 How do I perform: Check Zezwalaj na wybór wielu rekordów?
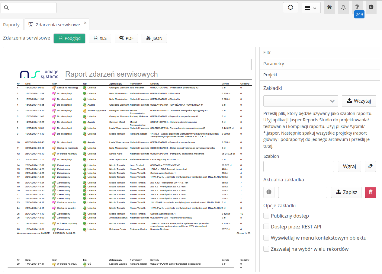click(x=266, y=249)
